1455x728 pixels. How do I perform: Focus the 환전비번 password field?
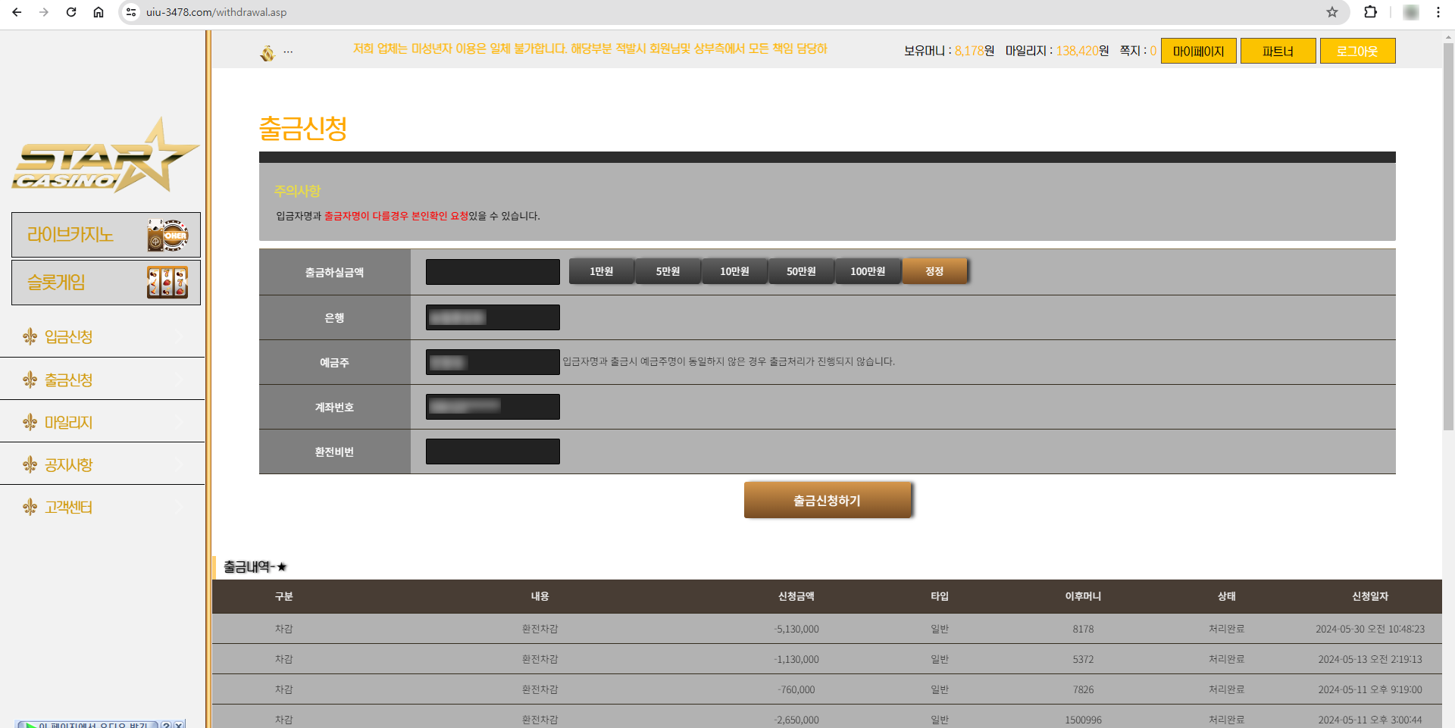tap(493, 451)
